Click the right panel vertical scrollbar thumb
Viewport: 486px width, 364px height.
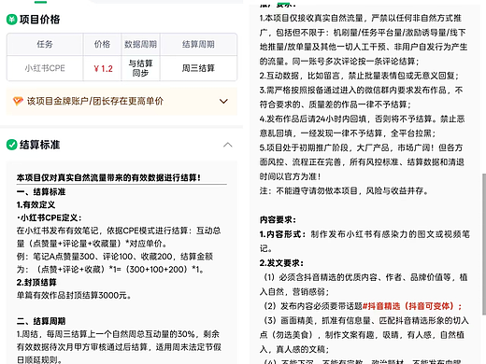[x=484, y=245]
